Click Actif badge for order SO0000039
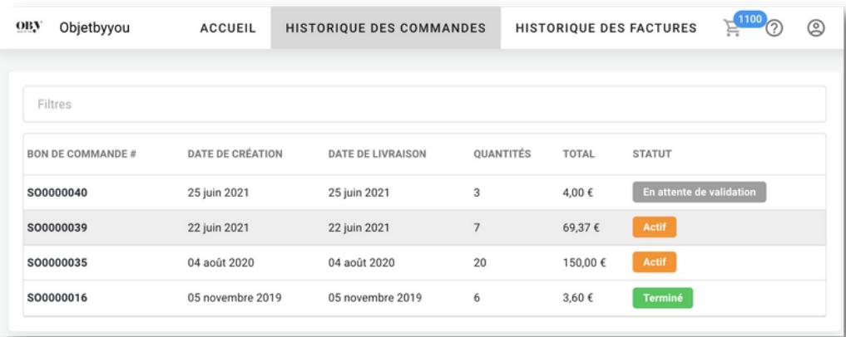Viewport: 846px width, 337px height. click(655, 227)
